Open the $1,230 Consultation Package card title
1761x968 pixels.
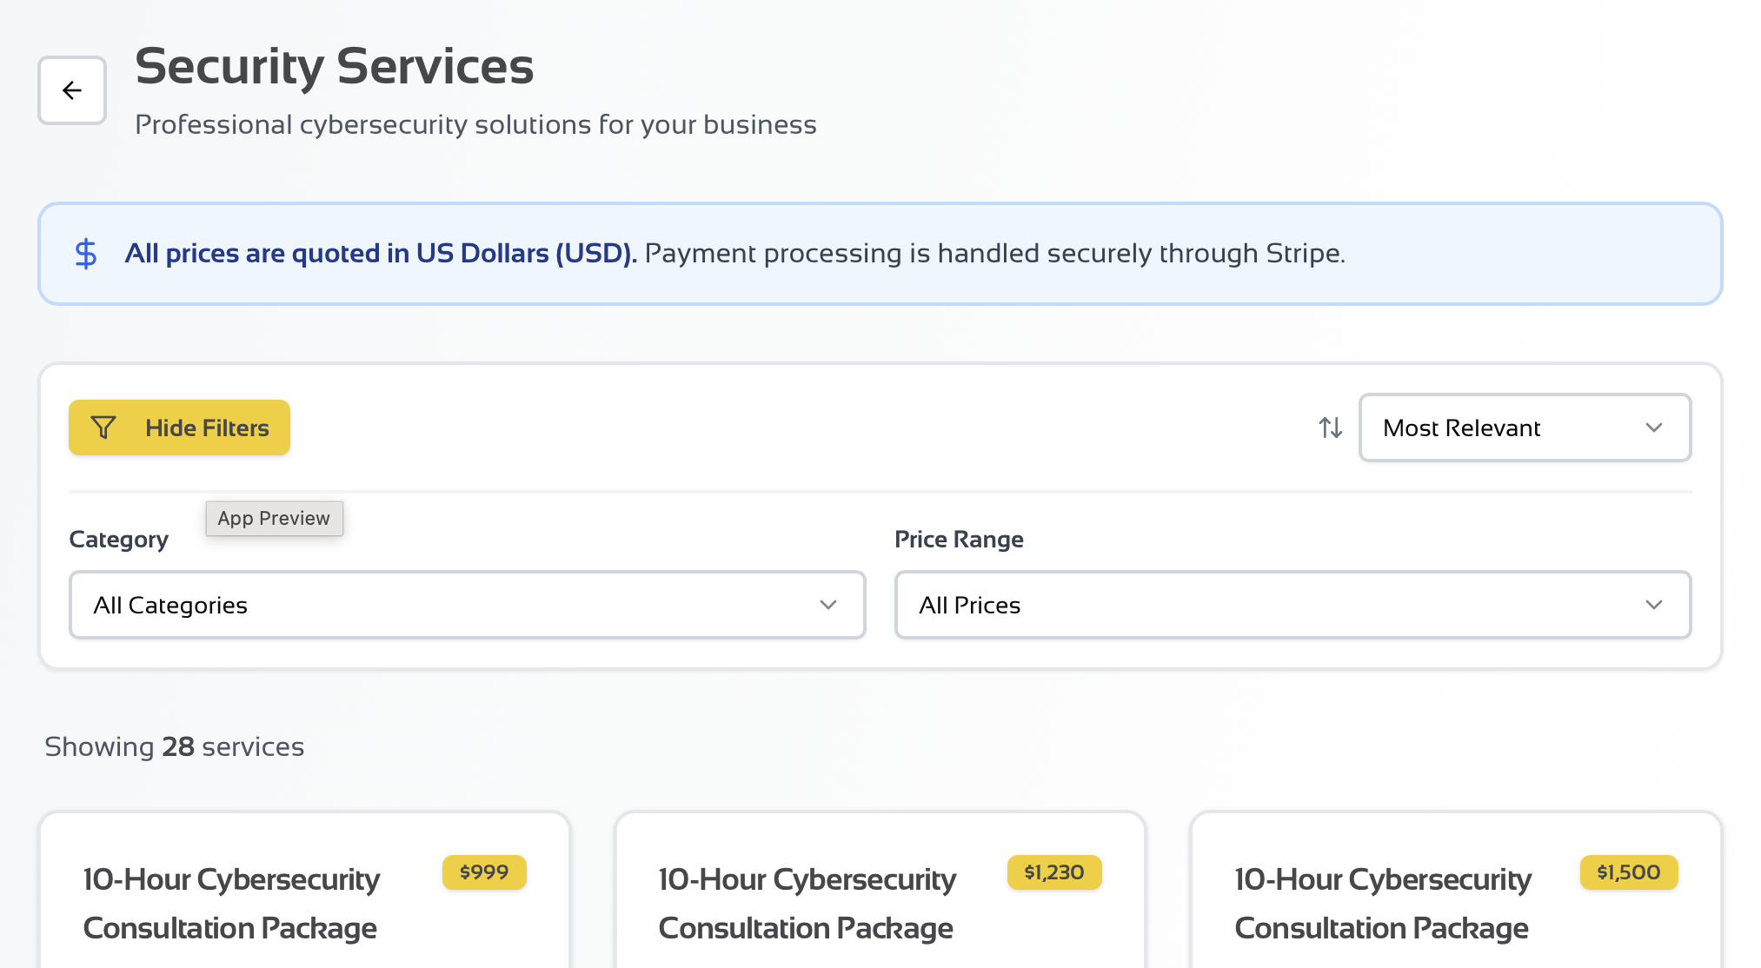pyautogui.click(x=807, y=904)
